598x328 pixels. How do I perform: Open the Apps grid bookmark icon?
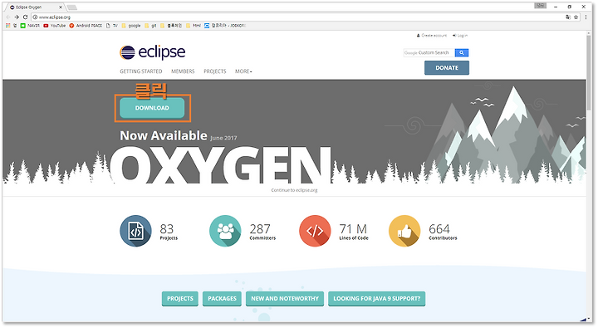(x=8, y=26)
